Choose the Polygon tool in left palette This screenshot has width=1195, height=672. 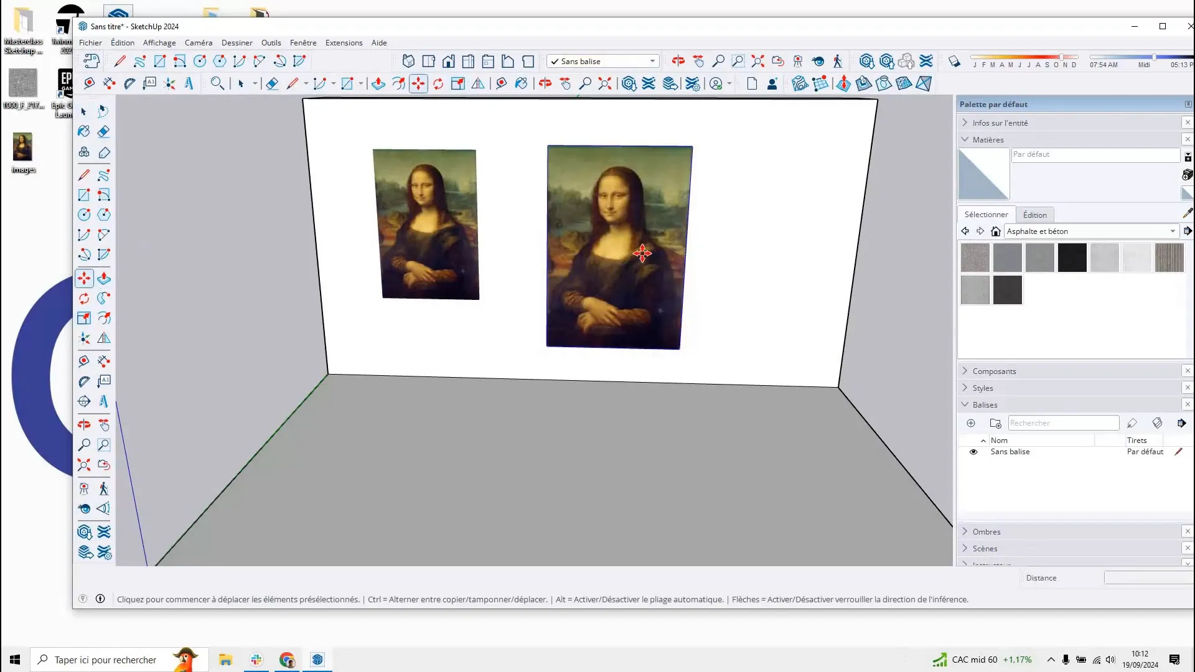[104, 215]
